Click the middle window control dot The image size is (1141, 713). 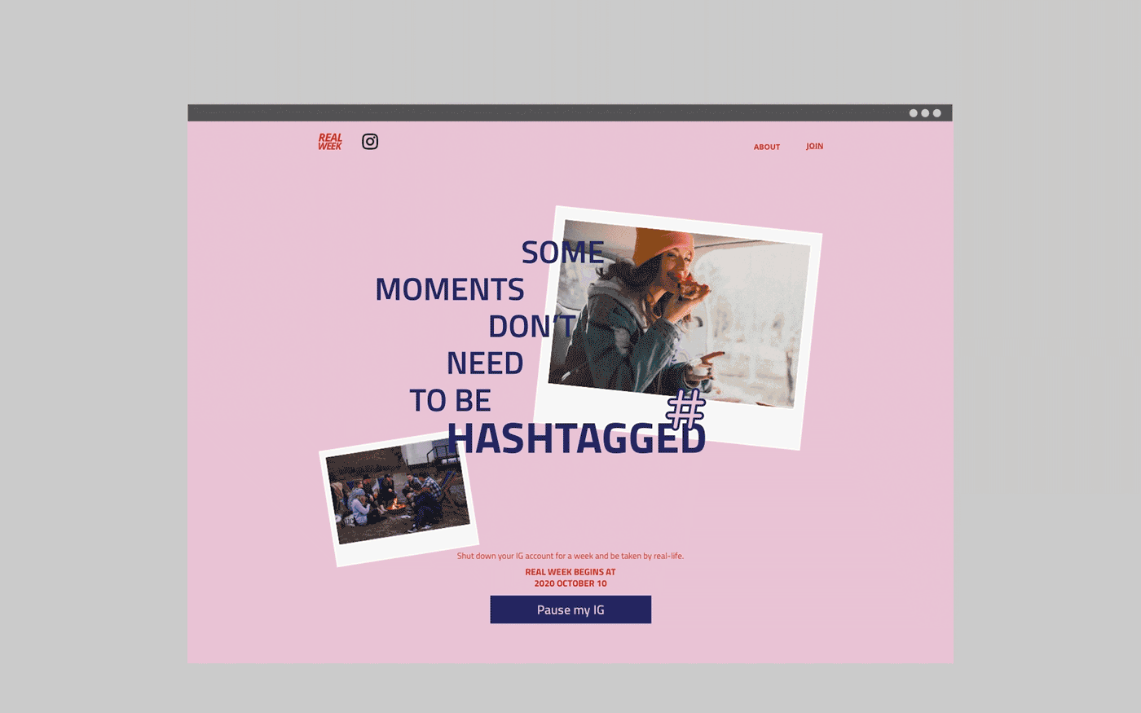click(x=925, y=113)
